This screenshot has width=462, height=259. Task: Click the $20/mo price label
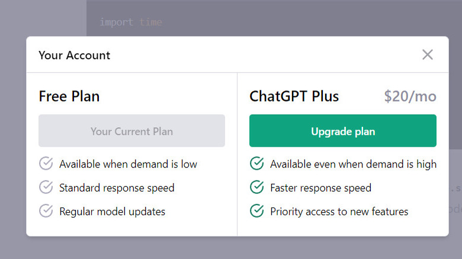pos(410,96)
